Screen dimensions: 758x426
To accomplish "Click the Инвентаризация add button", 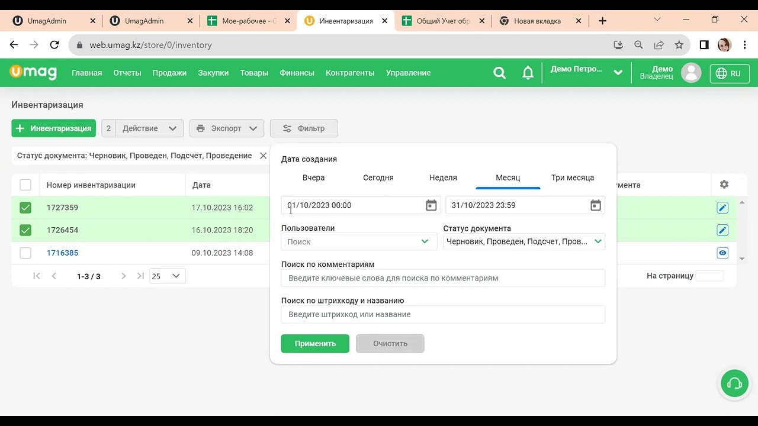I will coord(53,128).
